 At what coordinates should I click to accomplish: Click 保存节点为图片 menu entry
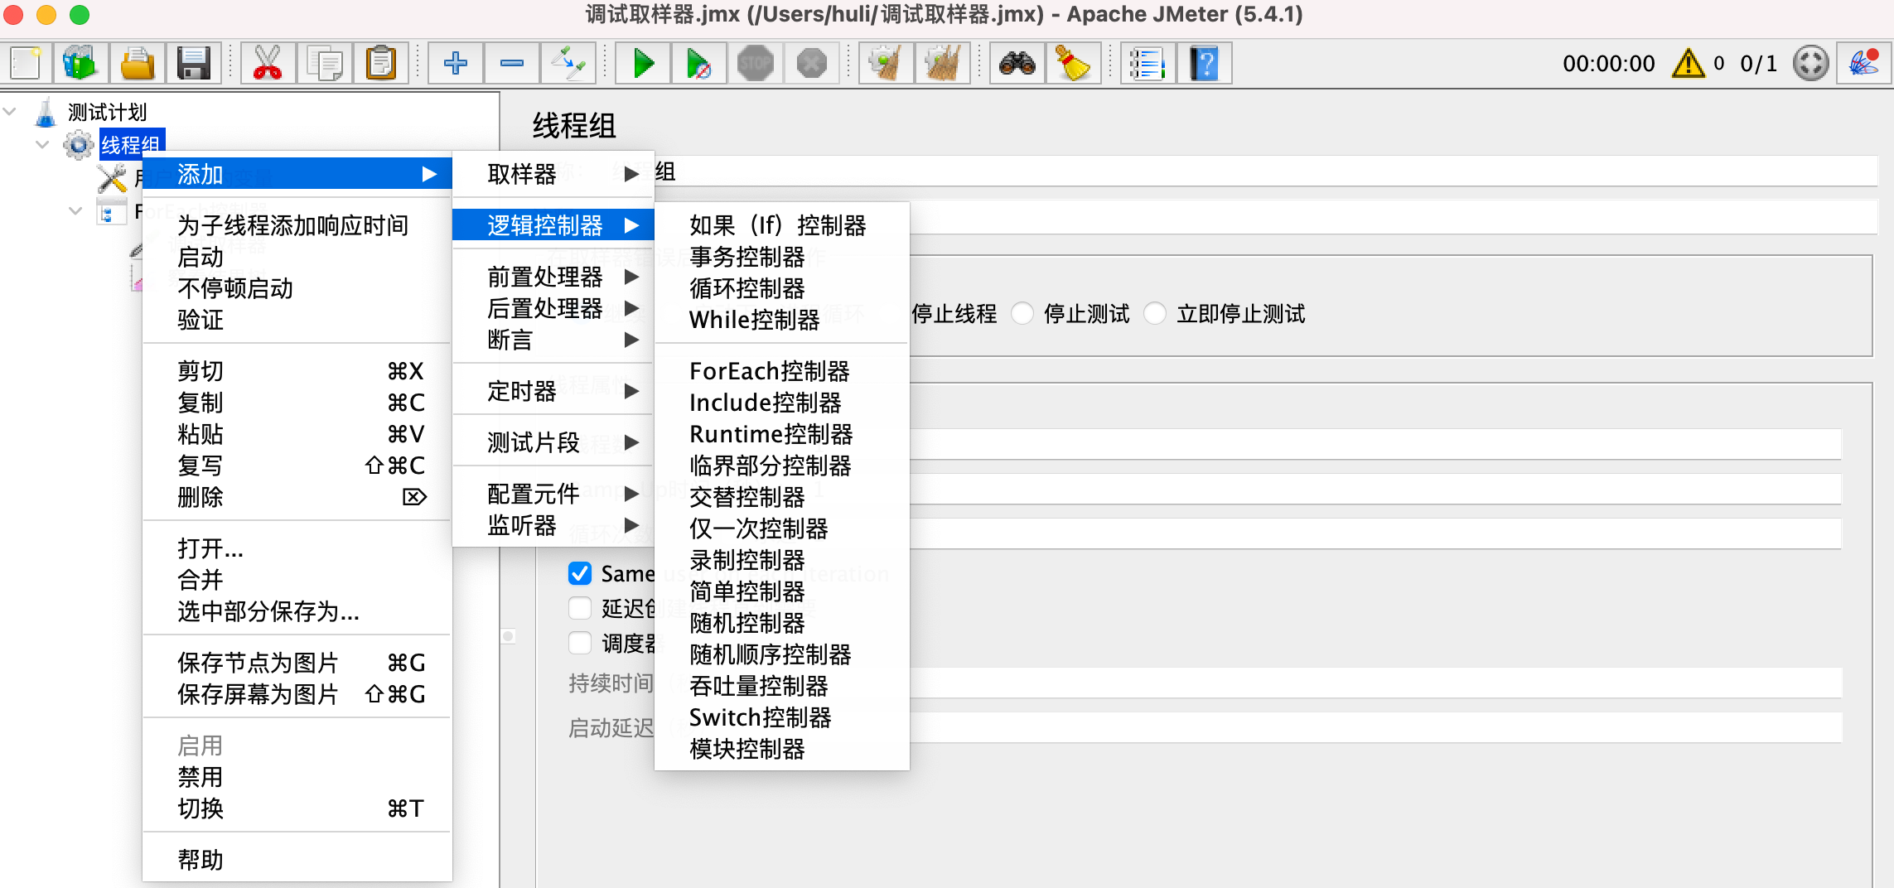pyautogui.click(x=297, y=663)
